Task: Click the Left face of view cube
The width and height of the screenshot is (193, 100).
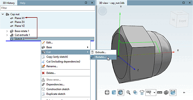Action: [173, 20]
